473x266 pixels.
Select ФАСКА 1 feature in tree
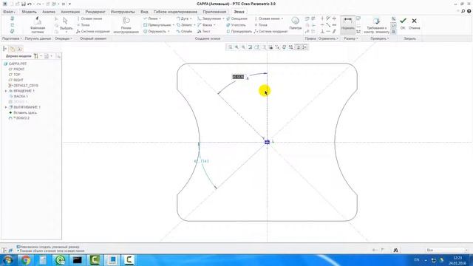[x=18, y=97]
